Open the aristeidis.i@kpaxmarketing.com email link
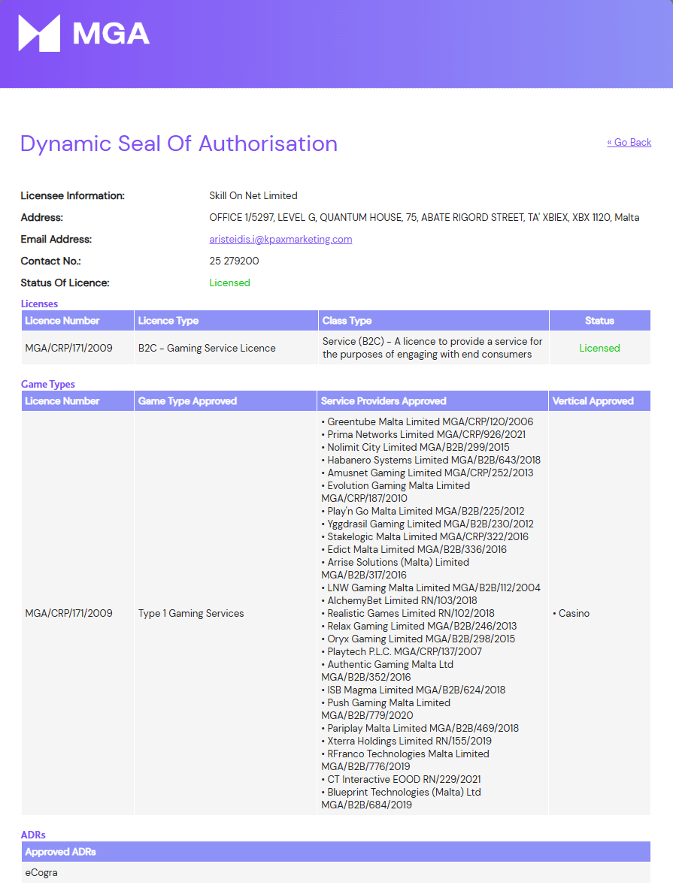Screen dimensions: 673x885 point(280,239)
